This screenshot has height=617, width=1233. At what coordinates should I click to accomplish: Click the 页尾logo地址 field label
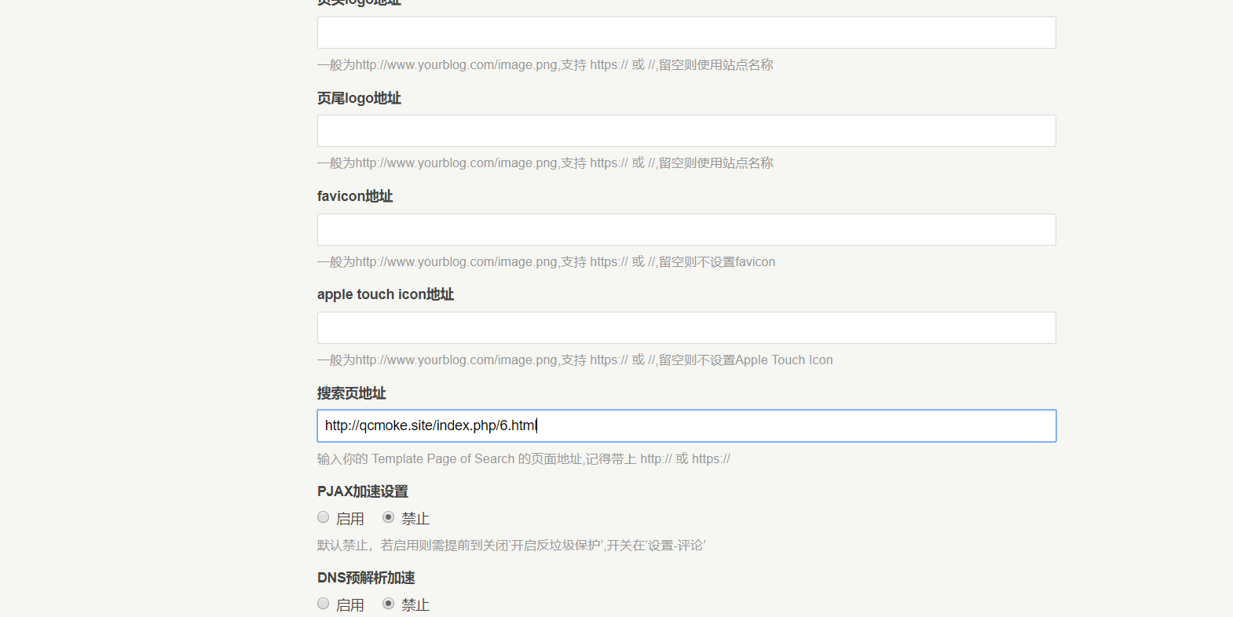coord(359,98)
